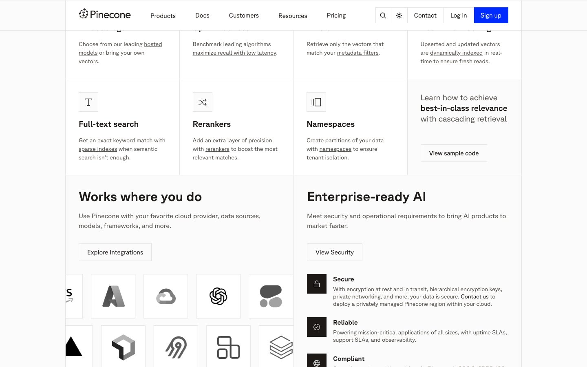The image size is (587, 367).
Task: Click the OpenAI integration logo tile
Action: (218, 296)
